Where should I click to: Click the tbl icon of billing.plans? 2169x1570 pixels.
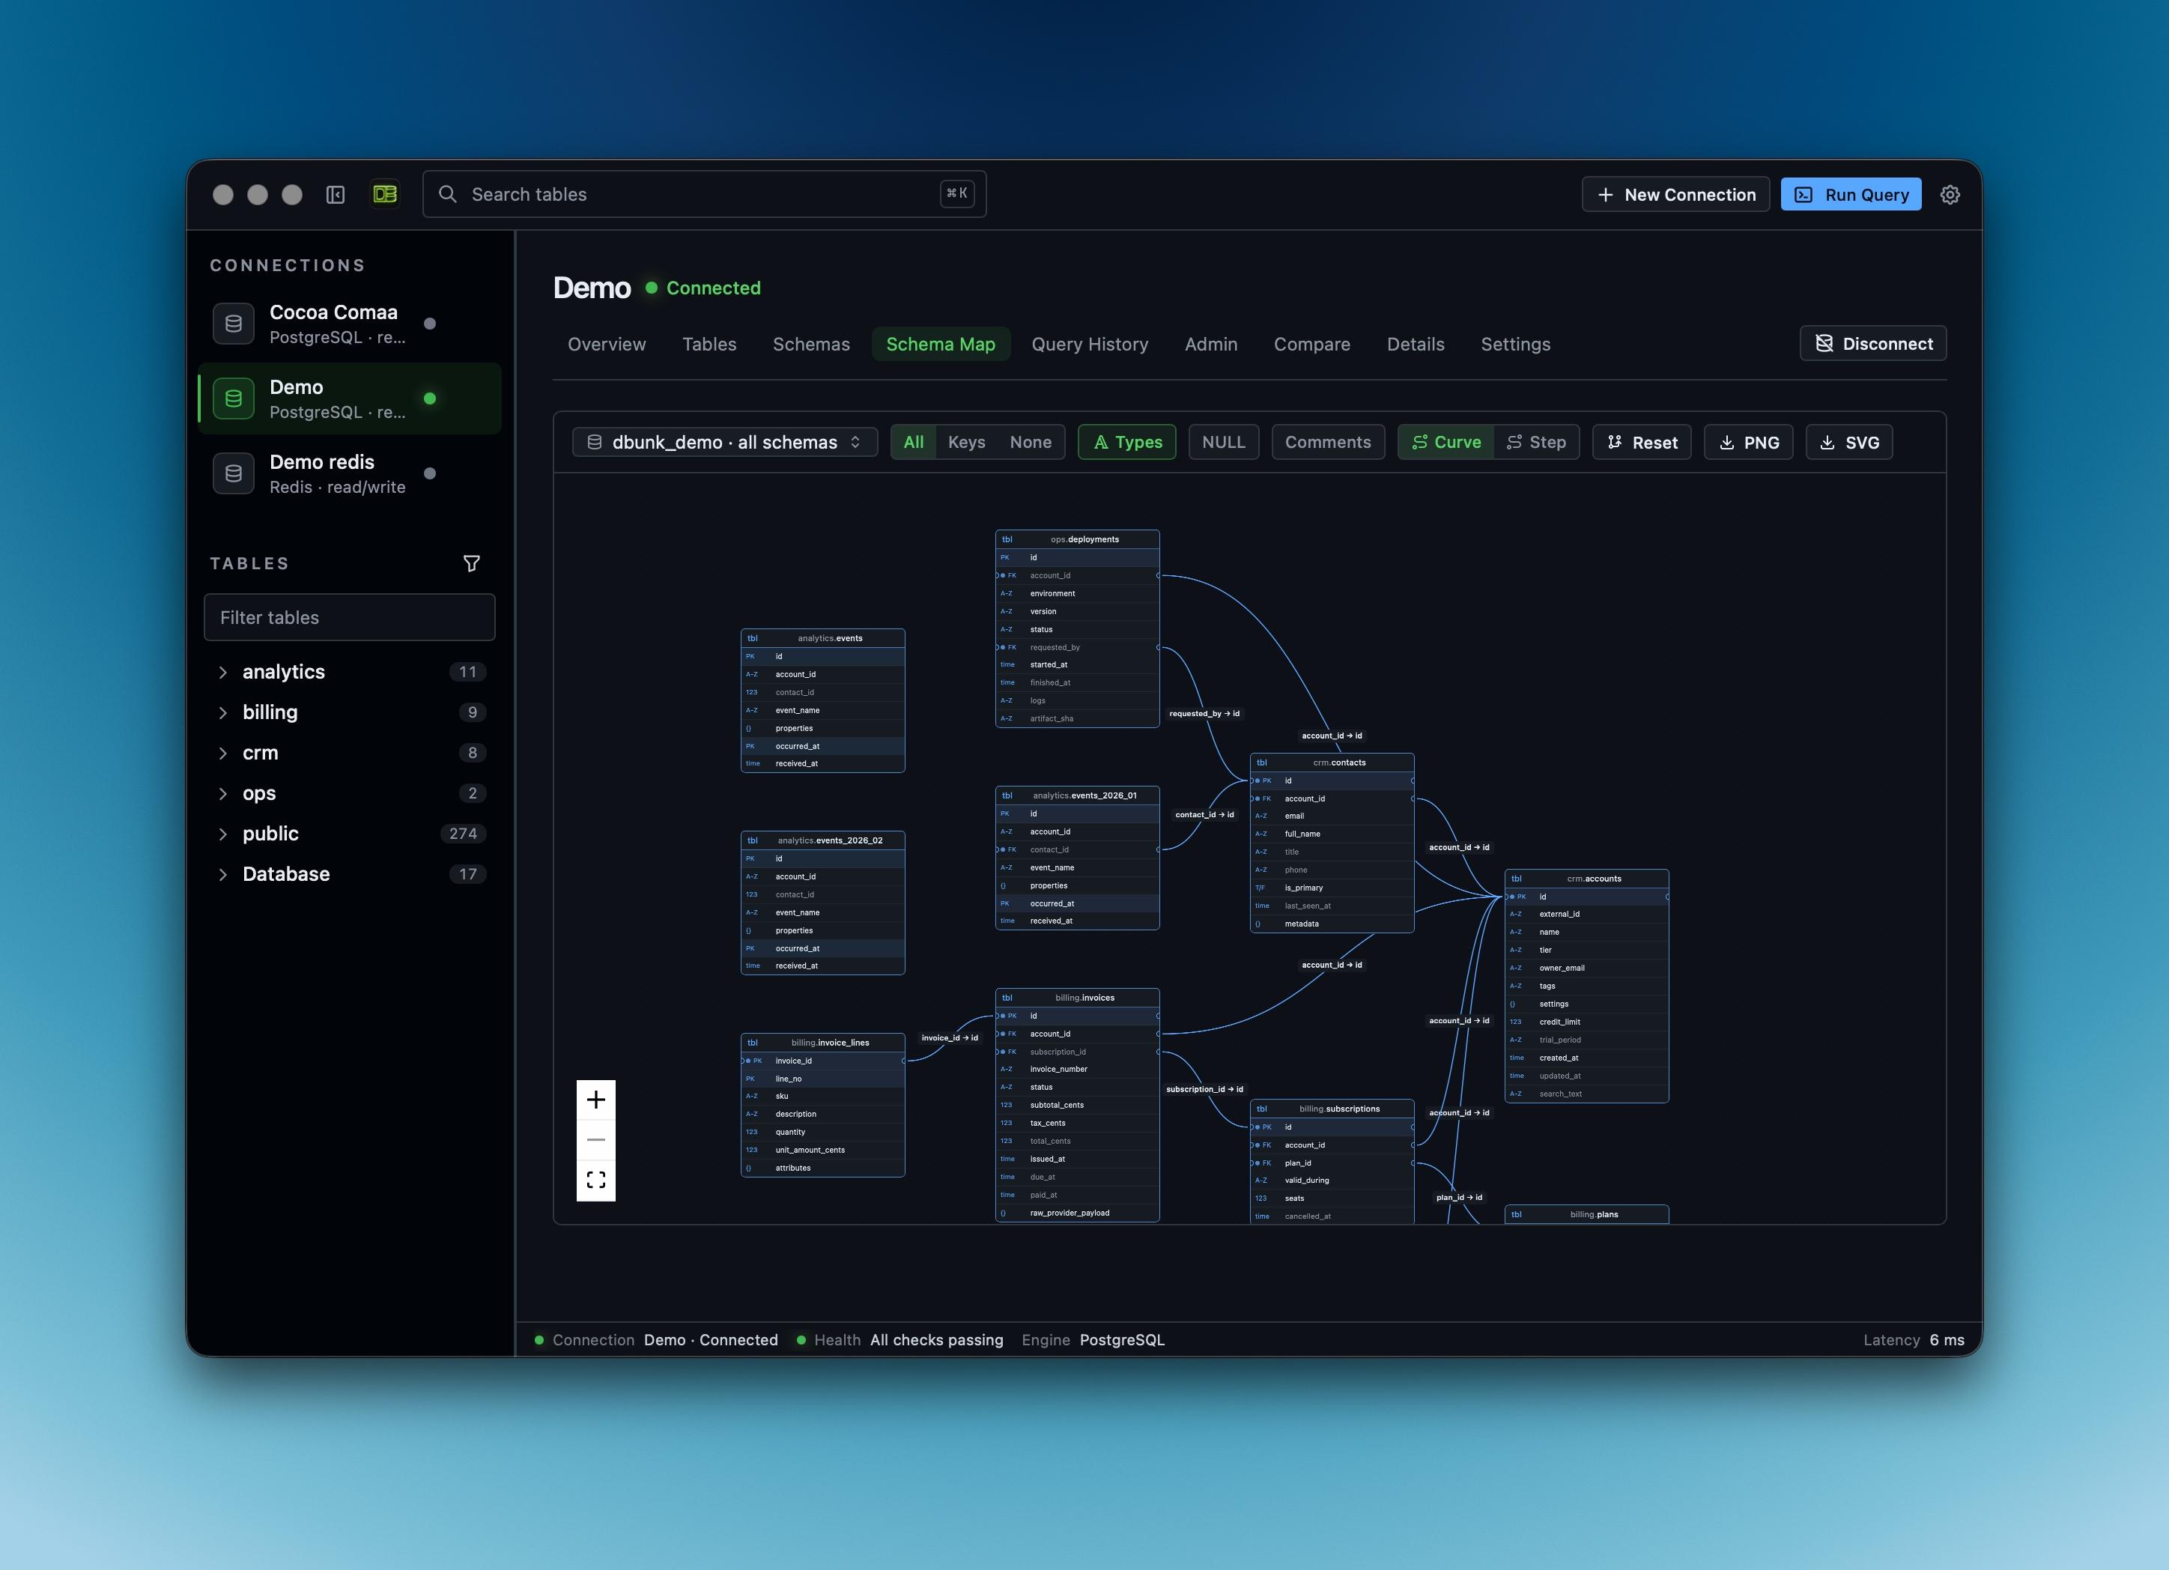pyautogui.click(x=1516, y=1215)
